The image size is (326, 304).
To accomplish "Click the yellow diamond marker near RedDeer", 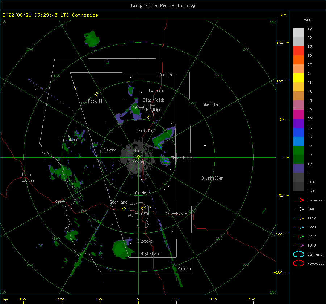I will tap(149, 117).
